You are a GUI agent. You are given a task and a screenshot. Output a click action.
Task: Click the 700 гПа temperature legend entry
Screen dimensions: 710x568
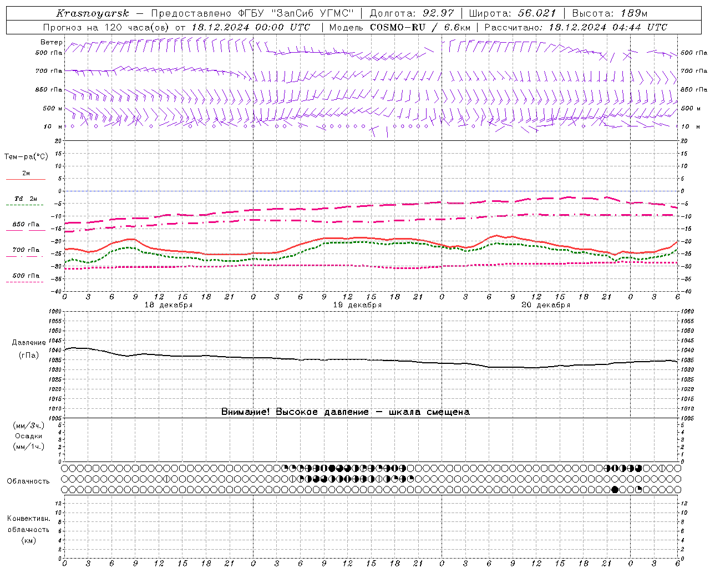pos(26,250)
